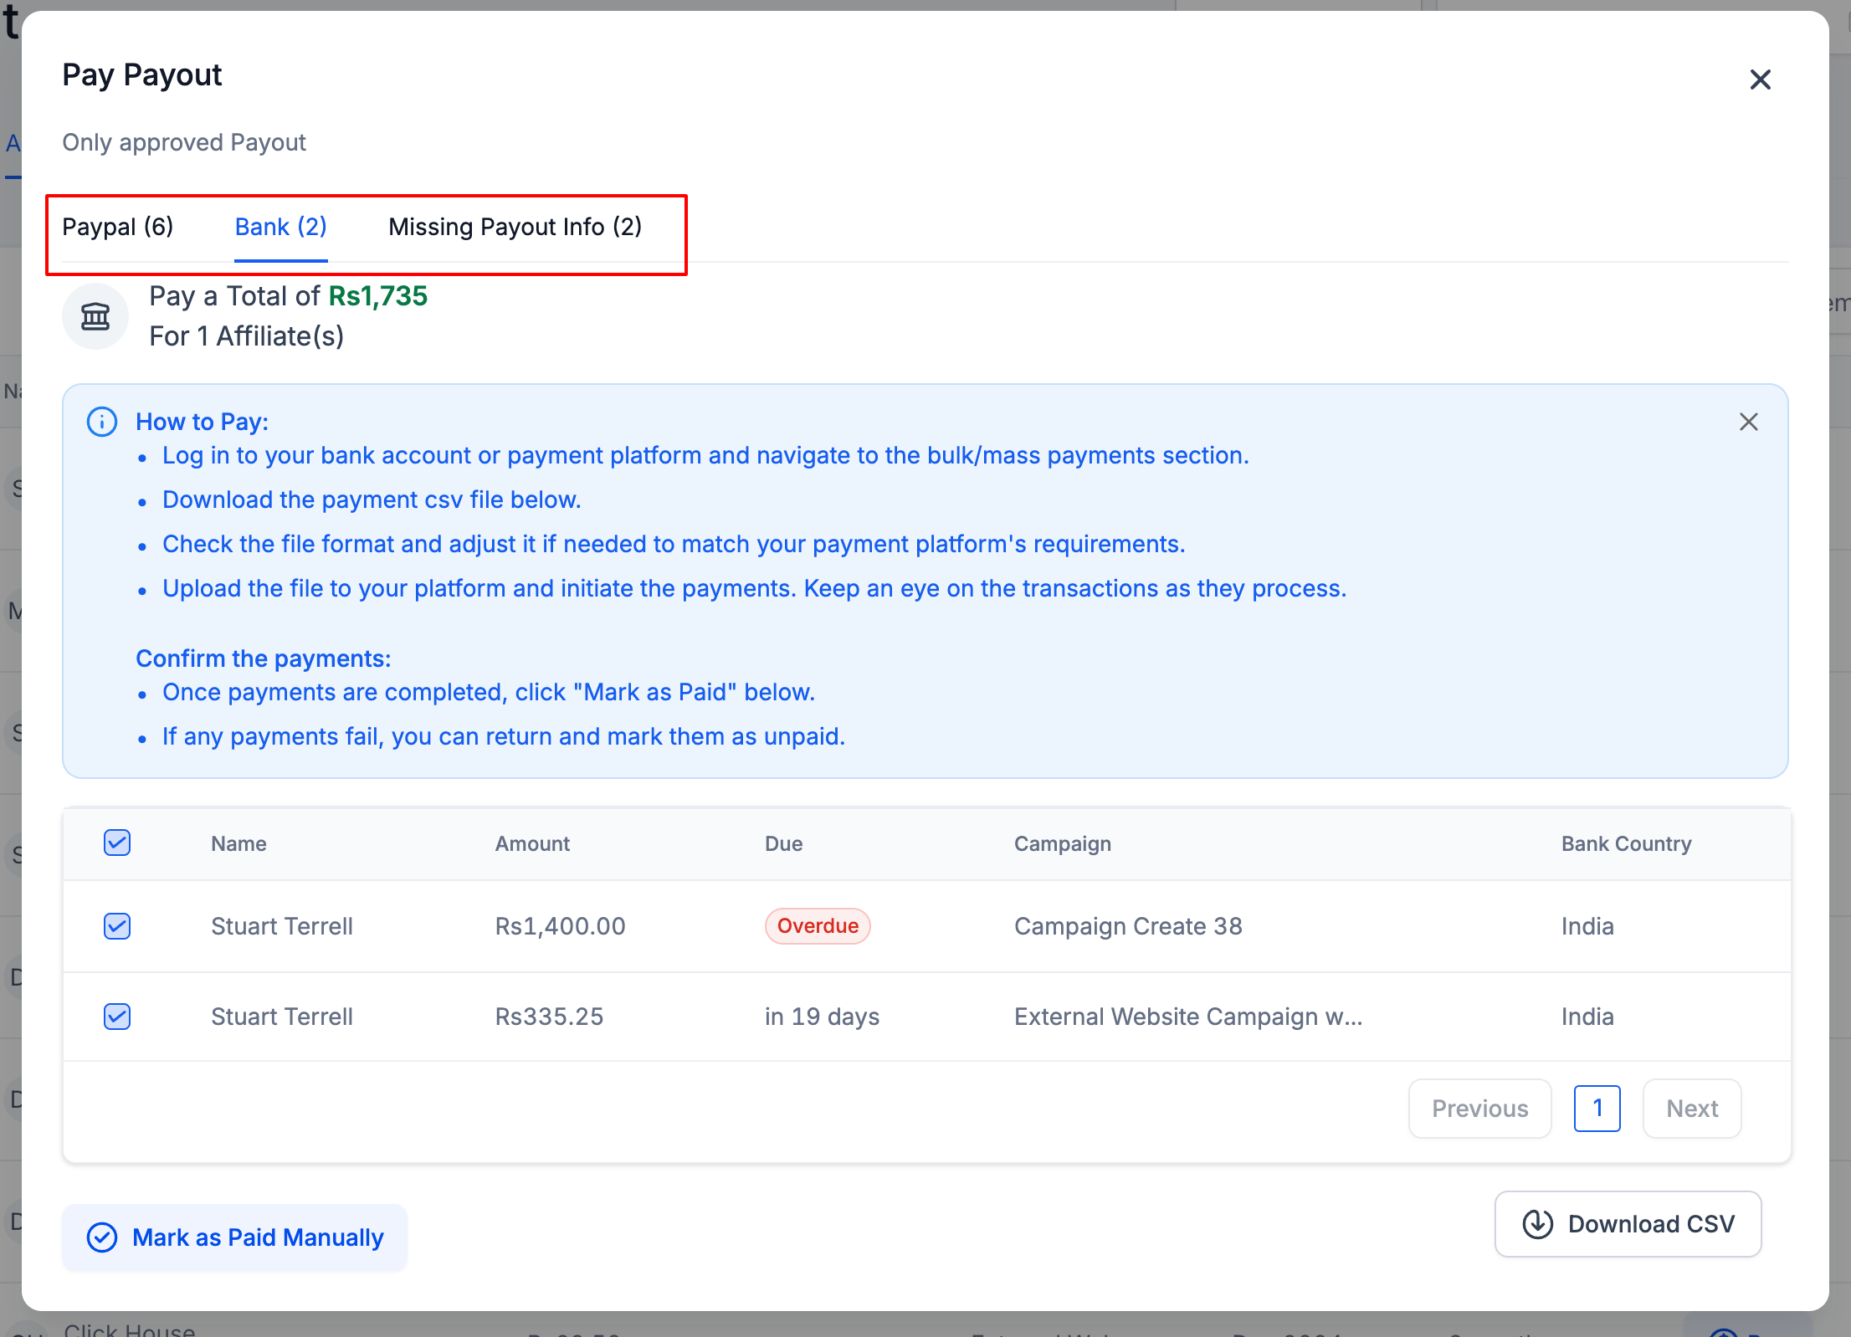1851x1337 pixels.
Task: Select page 1 in pagination
Action: [1597, 1109]
